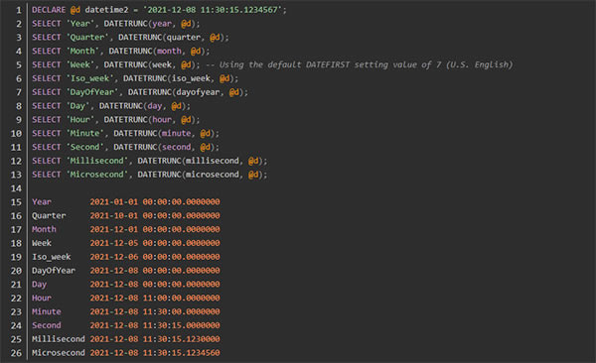This screenshot has height=363, width=596.
Task: Click the 'Month' string literal on line 4
Action: 82,51
